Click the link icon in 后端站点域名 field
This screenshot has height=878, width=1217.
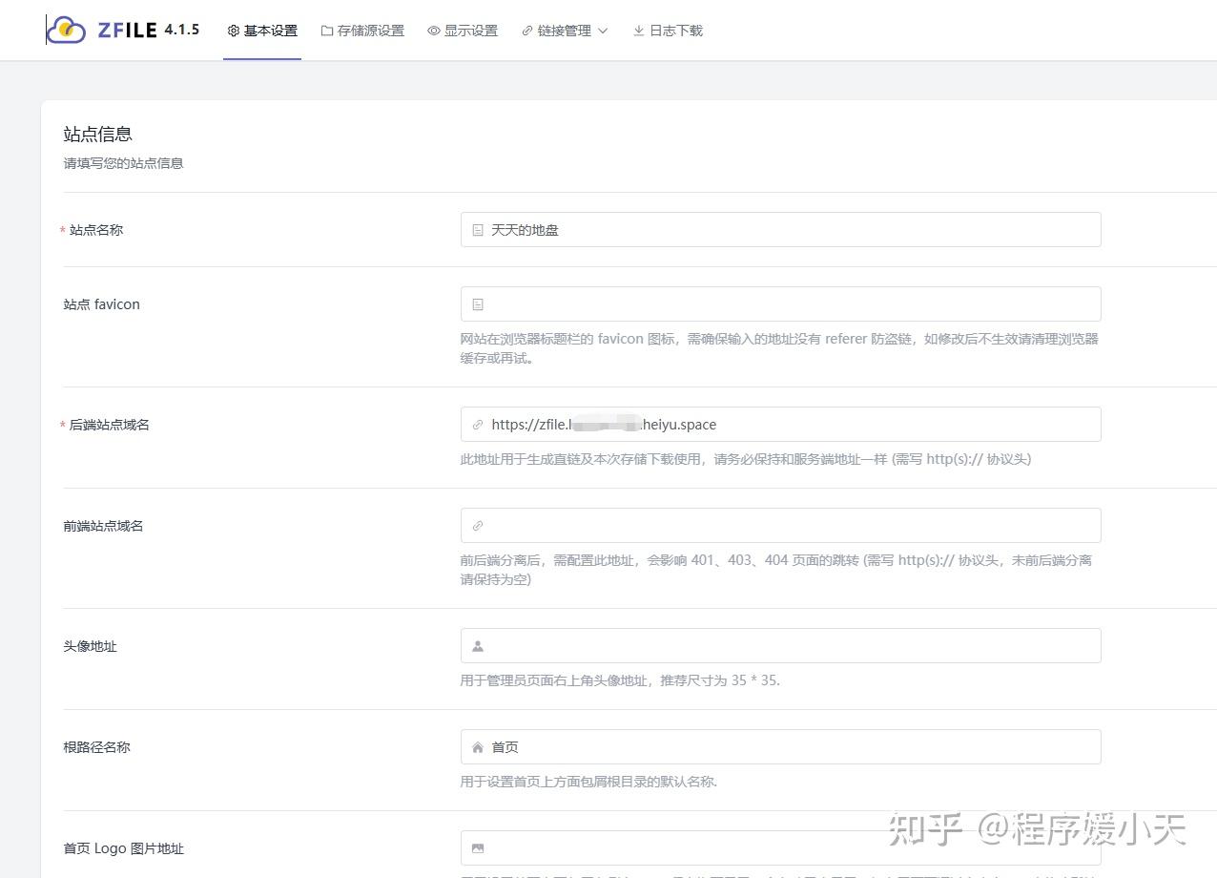478,425
